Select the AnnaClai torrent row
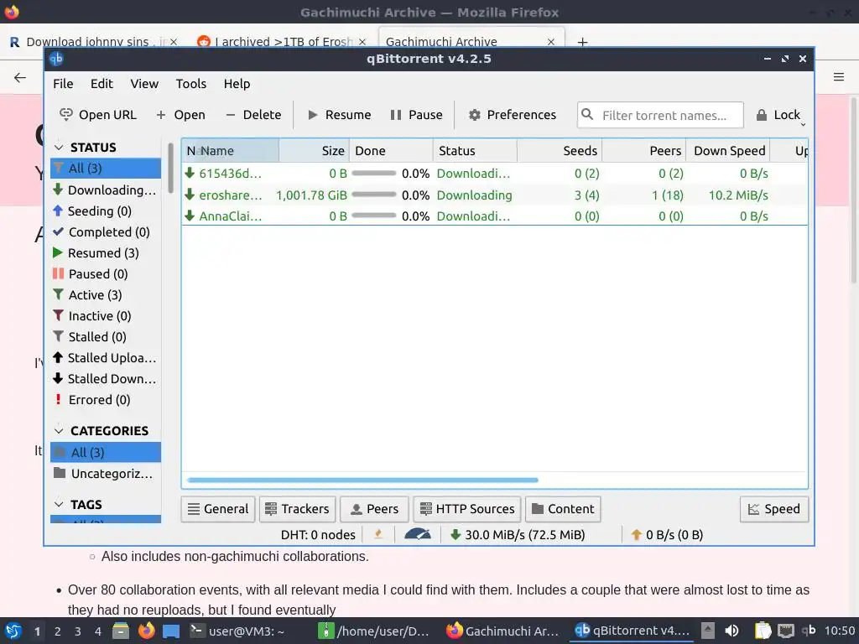The width and height of the screenshot is (859, 644). tap(495, 216)
